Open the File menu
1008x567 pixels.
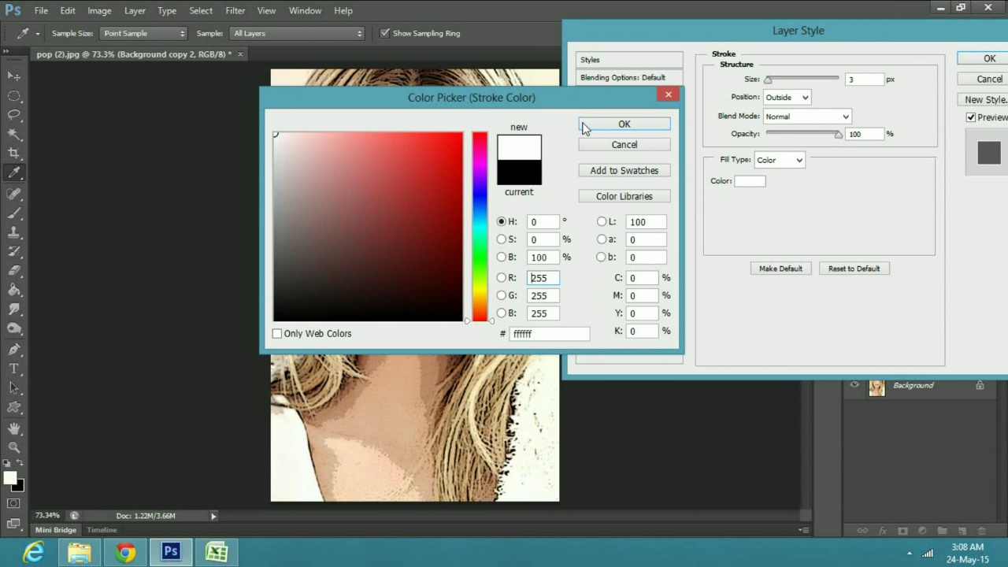(x=41, y=10)
